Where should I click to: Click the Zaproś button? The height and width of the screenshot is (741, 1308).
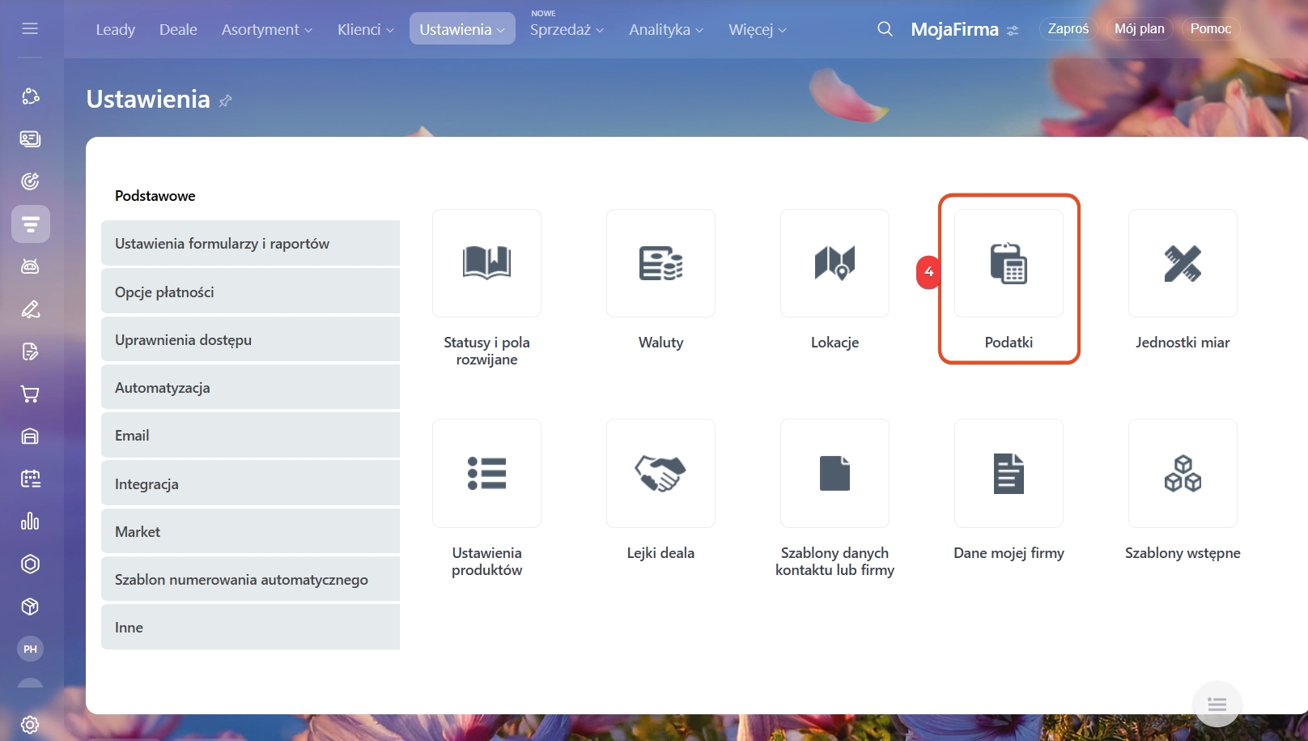1068,29
